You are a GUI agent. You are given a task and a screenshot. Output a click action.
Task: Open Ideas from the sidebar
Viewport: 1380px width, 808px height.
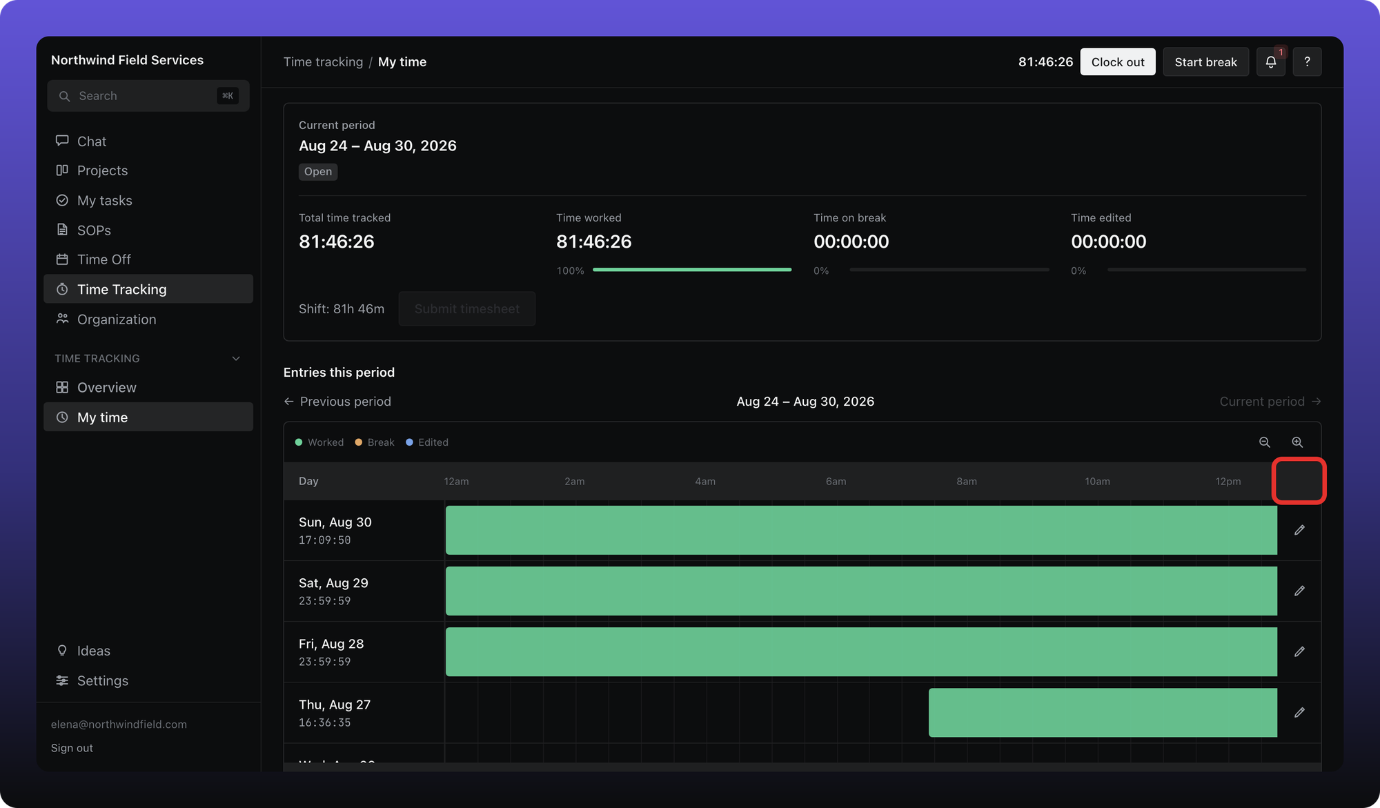tap(148, 651)
